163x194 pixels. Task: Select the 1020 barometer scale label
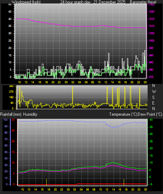pyautogui.click(x=151, y=12)
